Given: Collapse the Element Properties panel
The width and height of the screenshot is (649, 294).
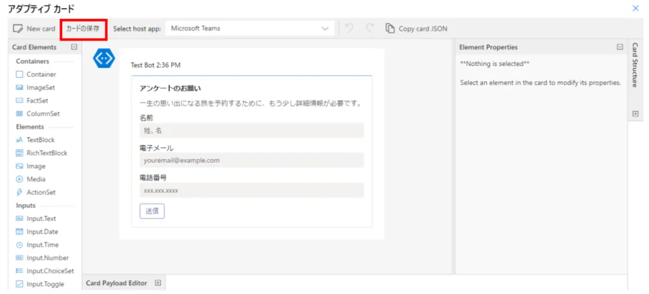Looking at the screenshot, I should pos(620,47).
